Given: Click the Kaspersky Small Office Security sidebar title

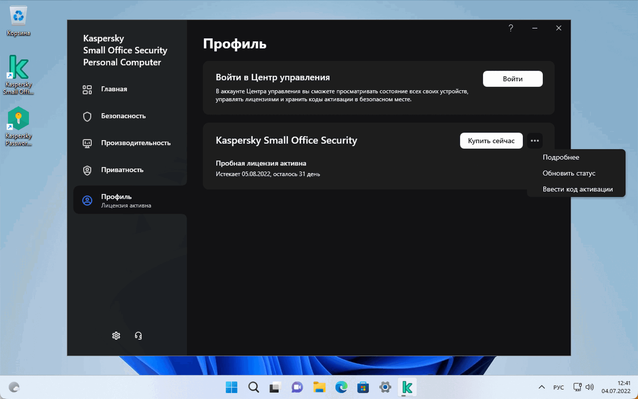Looking at the screenshot, I should (x=125, y=50).
